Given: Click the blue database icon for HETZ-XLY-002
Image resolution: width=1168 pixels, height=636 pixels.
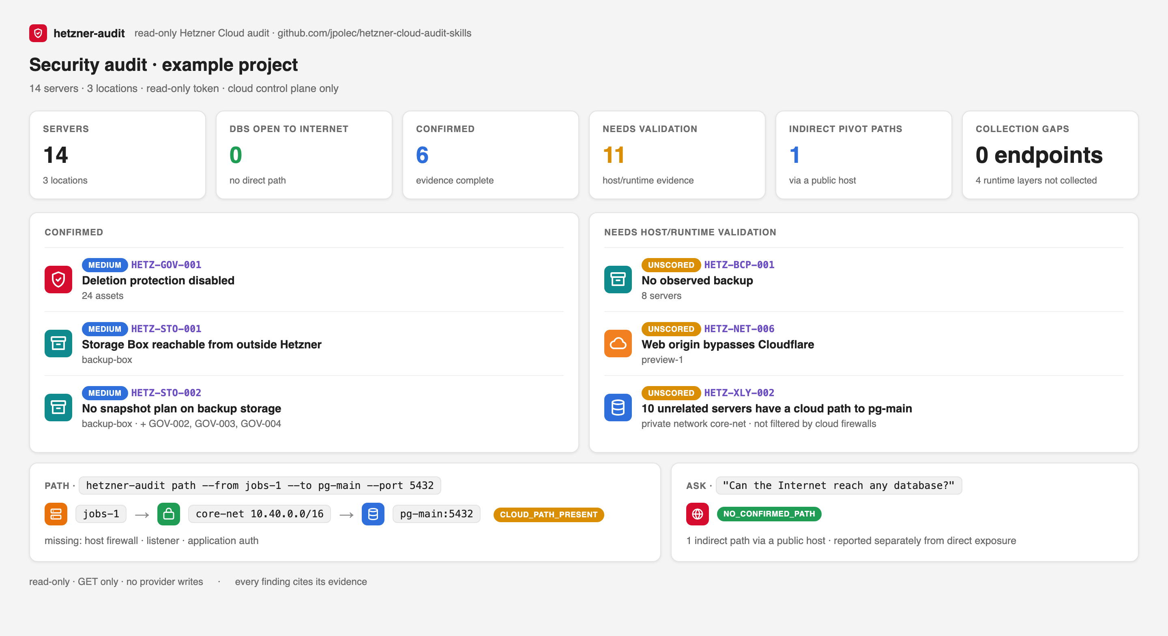Looking at the screenshot, I should click(618, 407).
